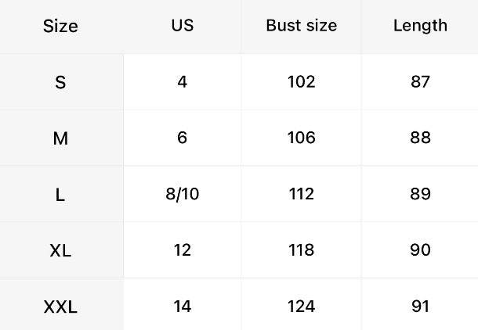Viewport: 478px width, 330px height.
Task: Select length value 89
Action: tap(420, 194)
